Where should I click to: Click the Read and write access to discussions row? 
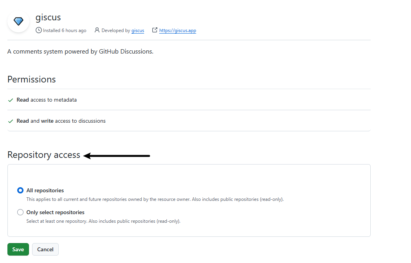click(x=61, y=121)
